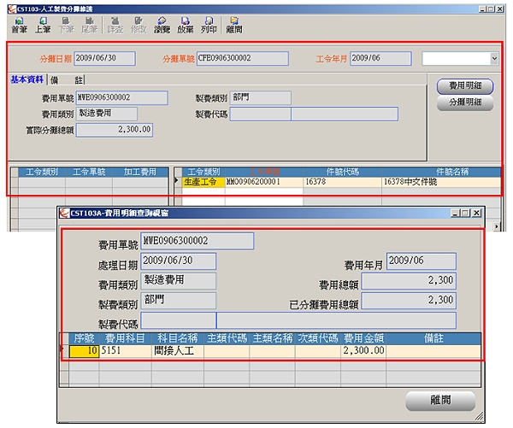
Task: Click 加工費用 header in left grid
Action: click(140, 172)
